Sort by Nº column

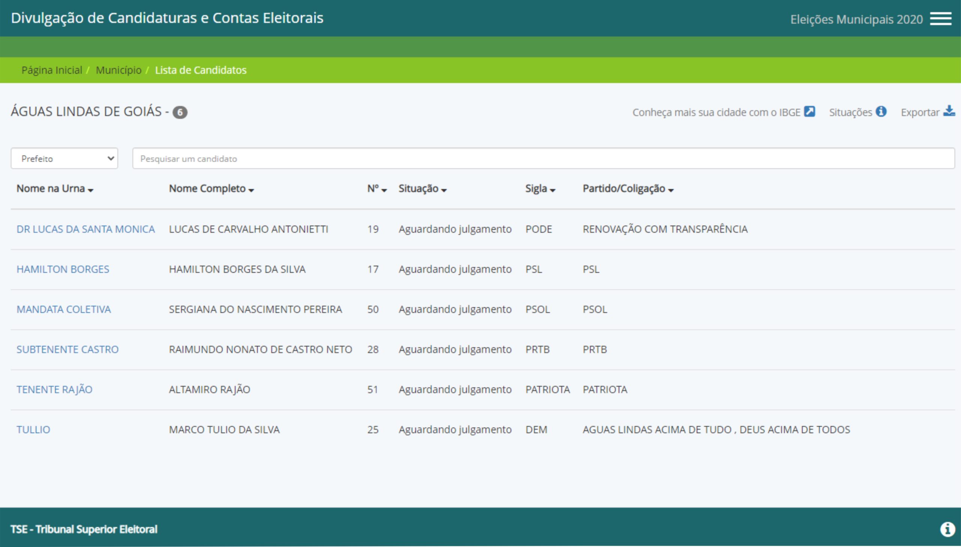coord(377,188)
